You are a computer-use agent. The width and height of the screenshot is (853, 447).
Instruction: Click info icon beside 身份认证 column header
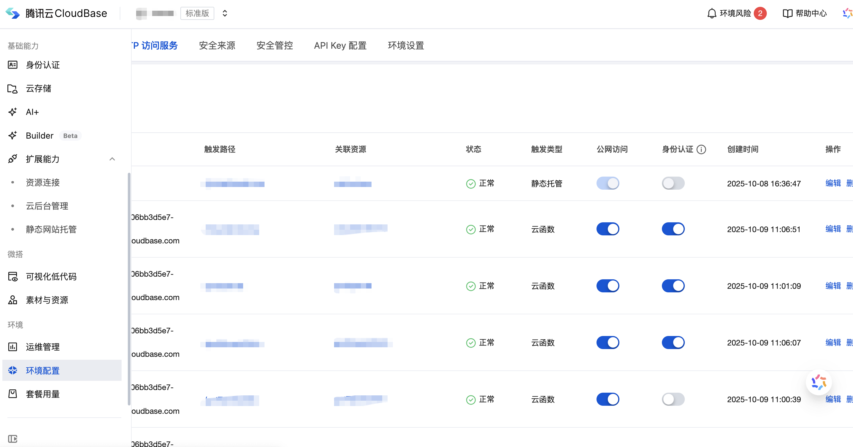pyautogui.click(x=701, y=149)
